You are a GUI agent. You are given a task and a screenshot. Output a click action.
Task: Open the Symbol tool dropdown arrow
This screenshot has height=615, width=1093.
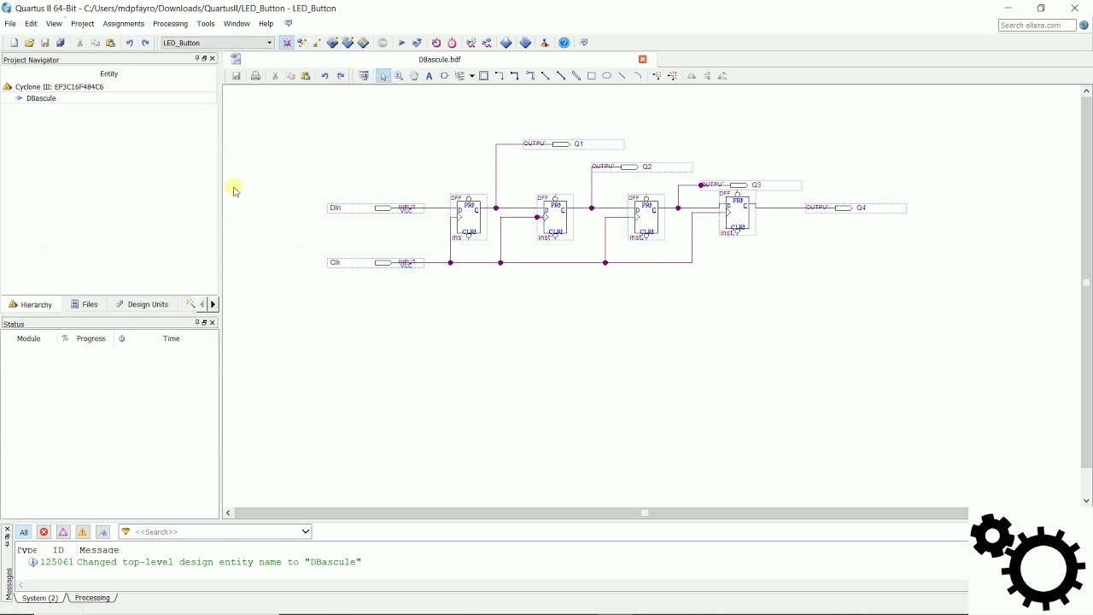click(471, 76)
